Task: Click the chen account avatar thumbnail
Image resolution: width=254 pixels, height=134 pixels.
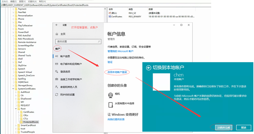Action: (x=161, y=82)
